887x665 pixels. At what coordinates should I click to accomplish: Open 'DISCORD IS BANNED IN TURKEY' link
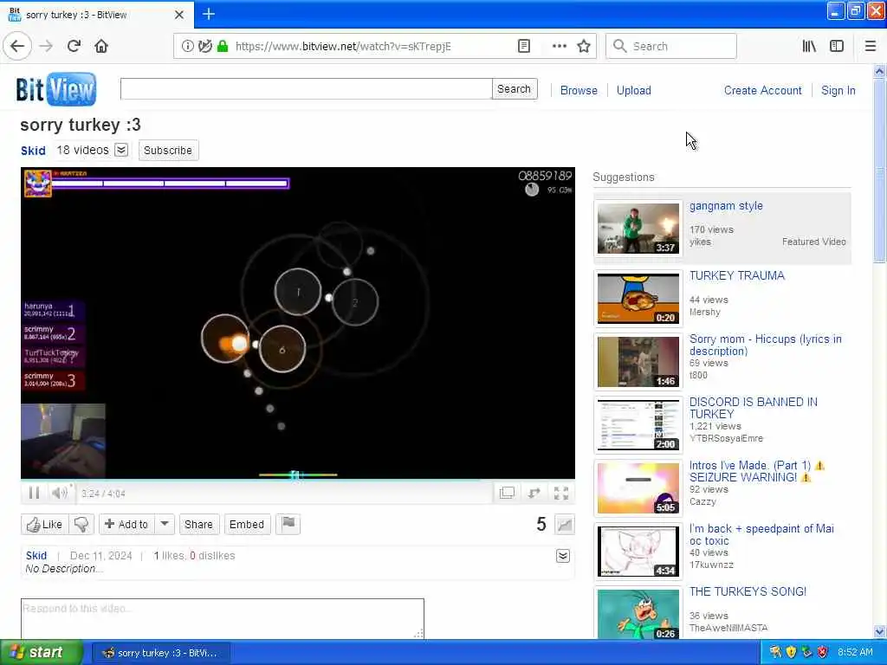(753, 408)
